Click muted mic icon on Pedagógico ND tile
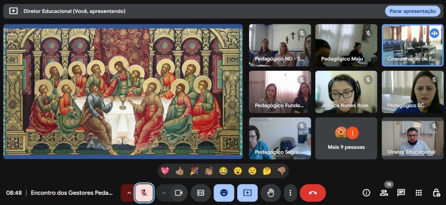Screen dimensions: 446x205 point(302,33)
